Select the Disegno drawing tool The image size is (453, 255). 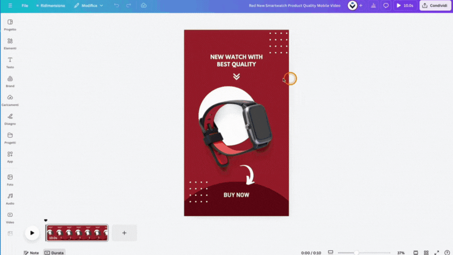pos(10,119)
